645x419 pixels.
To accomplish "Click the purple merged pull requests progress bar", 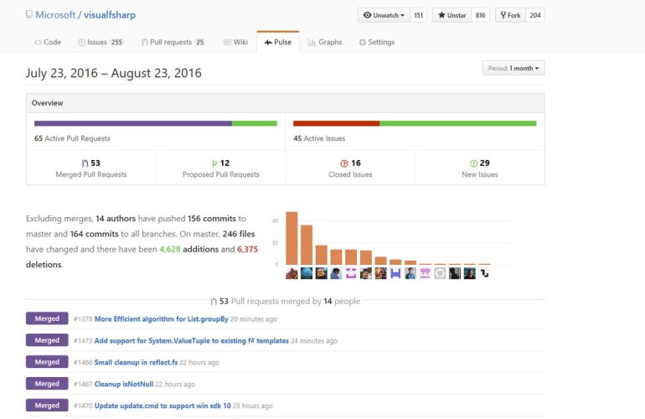I will 132,123.
